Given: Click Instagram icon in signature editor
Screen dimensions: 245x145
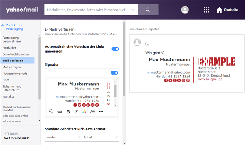Looking at the screenshot, I should click(x=92, y=105).
